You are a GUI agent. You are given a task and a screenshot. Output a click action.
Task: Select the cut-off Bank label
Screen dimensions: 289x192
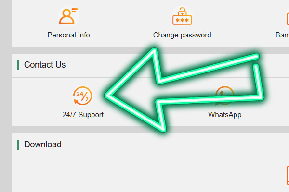coord(282,35)
